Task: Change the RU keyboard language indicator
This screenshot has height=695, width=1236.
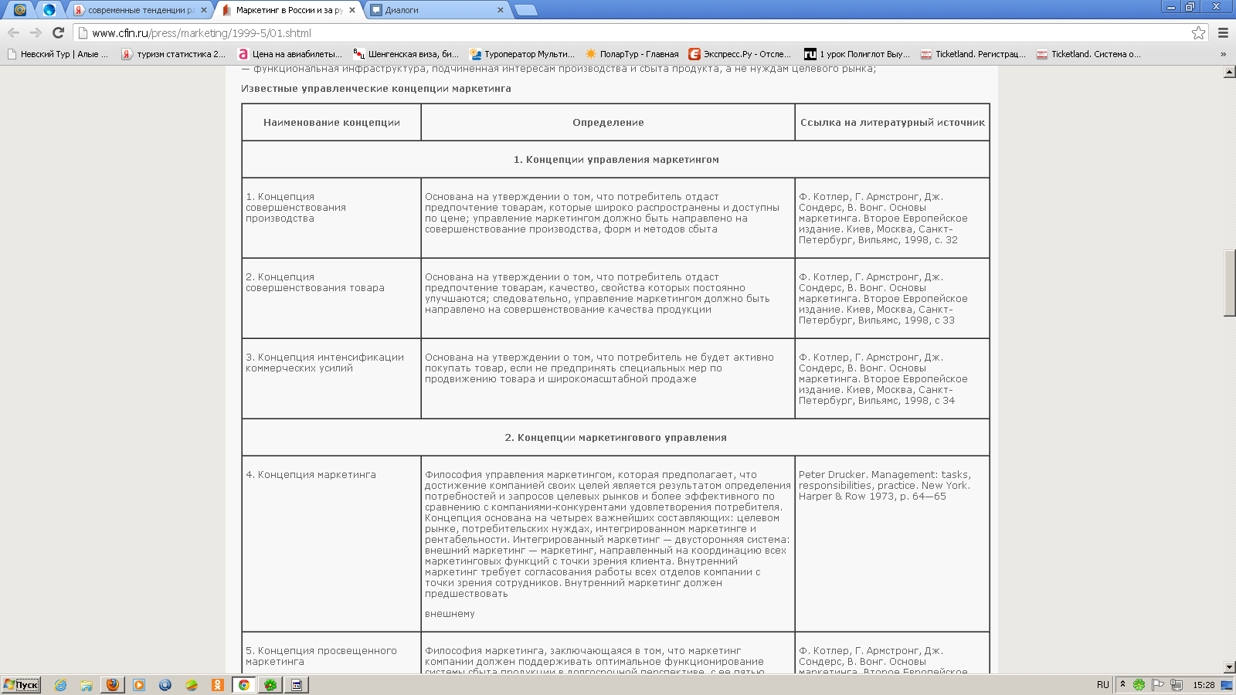Action: tap(1102, 685)
